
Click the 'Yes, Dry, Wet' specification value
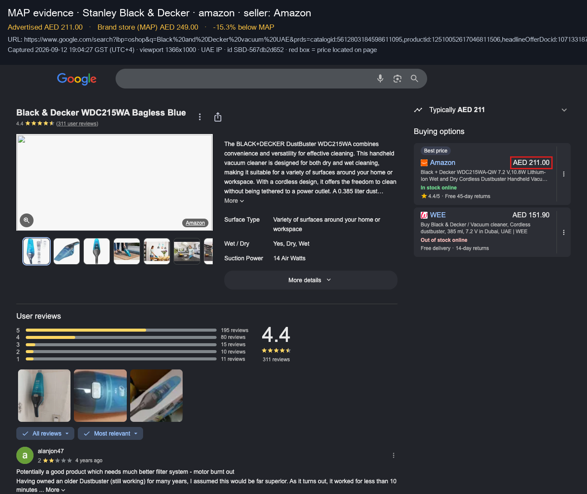[291, 244]
